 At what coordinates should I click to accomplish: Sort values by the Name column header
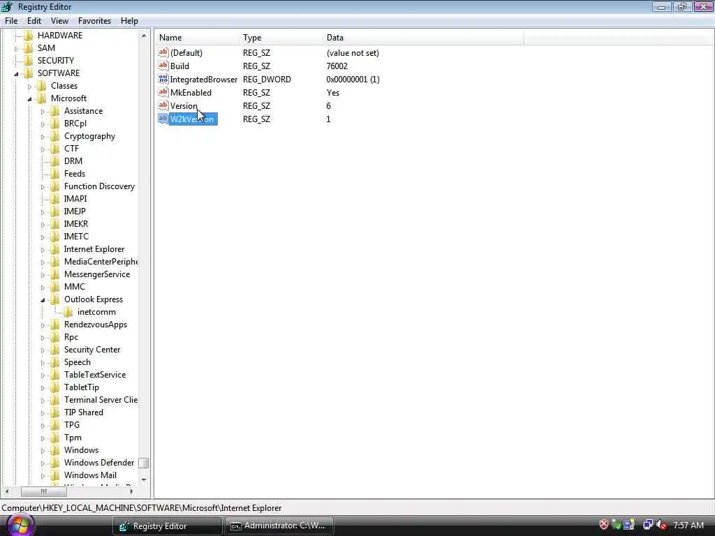coord(197,38)
